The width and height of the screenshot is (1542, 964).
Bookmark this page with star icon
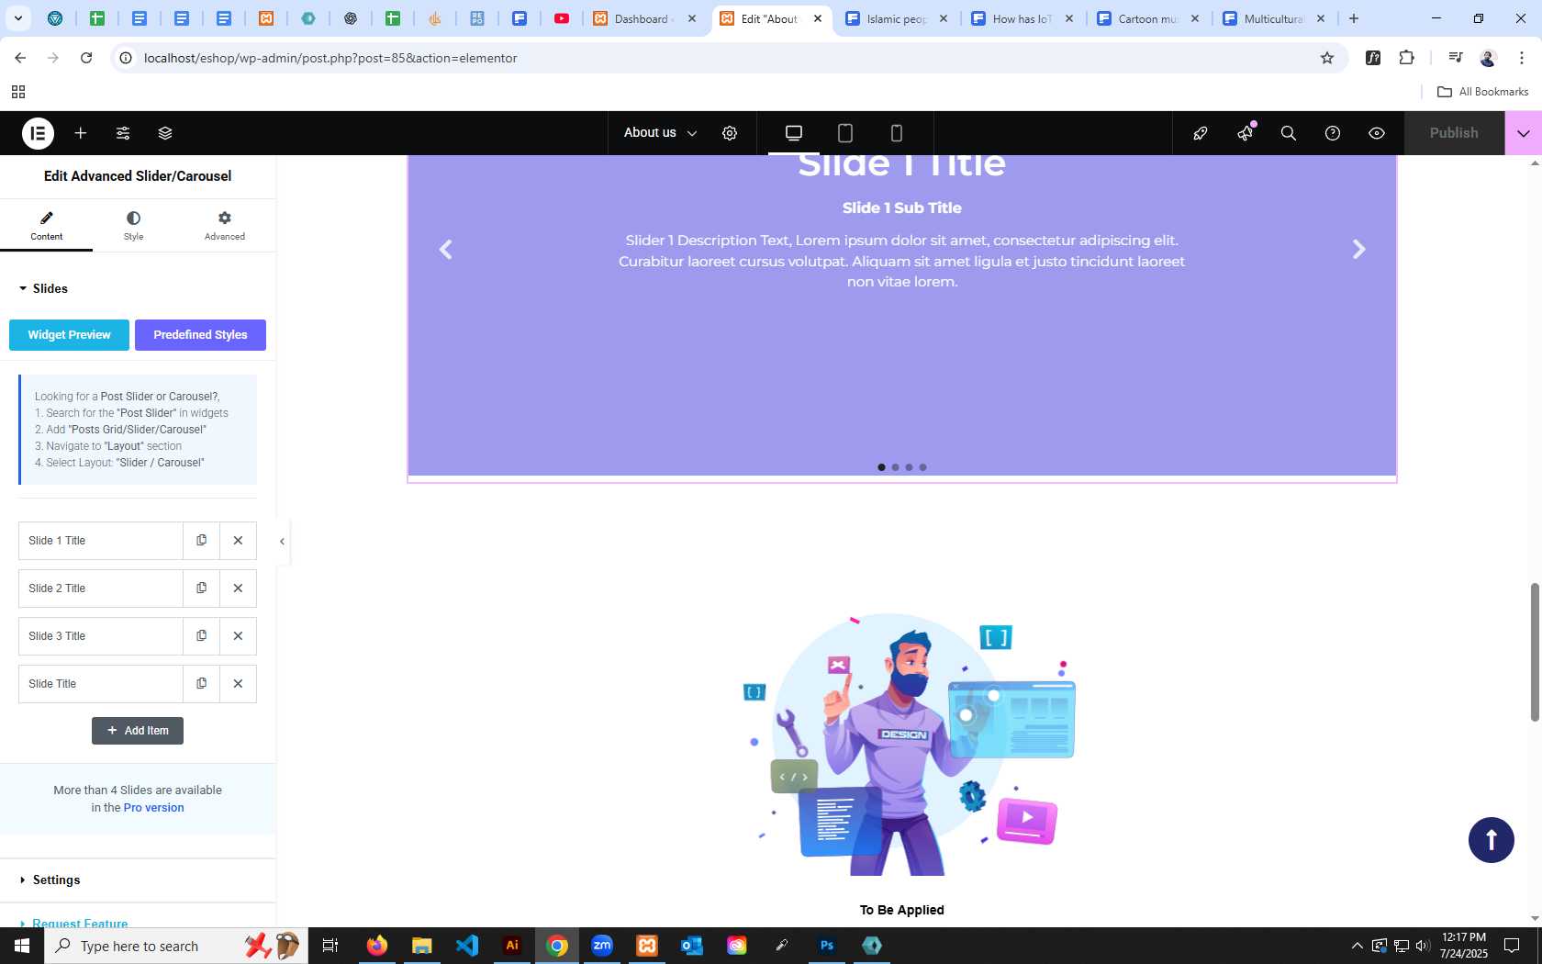tap(1327, 58)
